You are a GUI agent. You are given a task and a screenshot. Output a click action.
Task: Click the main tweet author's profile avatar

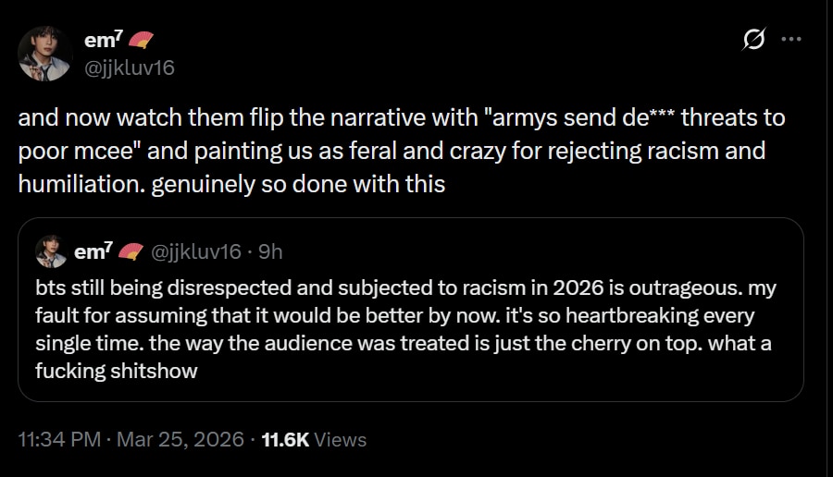coord(45,54)
